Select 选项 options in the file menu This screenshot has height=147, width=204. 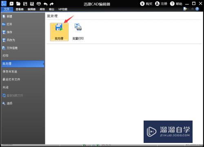(x=22, y=103)
